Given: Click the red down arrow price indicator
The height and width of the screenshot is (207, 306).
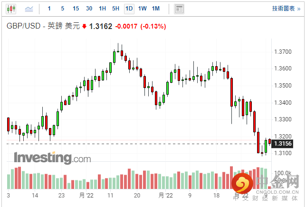Looking at the screenshot, I should point(84,27).
